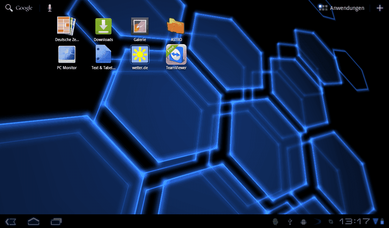Open the wetter.de weather app
This screenshot has height=228, width=389.
140,57
